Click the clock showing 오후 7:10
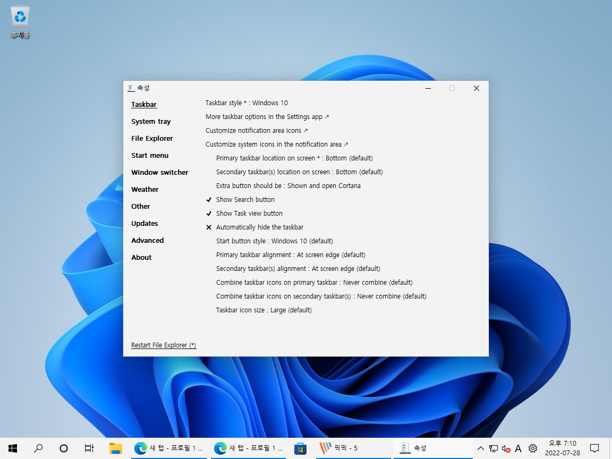 (x=563, y=448)
